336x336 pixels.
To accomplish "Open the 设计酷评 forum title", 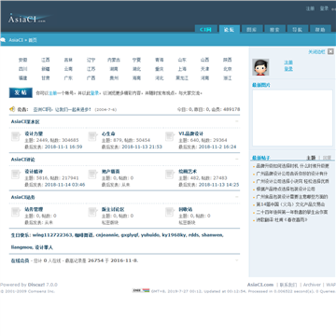I will tap(34, 172).
